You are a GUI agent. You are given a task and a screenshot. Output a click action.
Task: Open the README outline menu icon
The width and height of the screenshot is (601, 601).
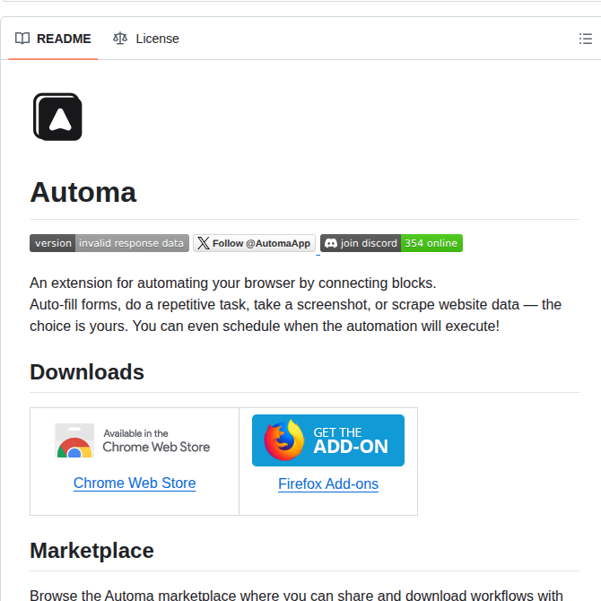(585, 39)
